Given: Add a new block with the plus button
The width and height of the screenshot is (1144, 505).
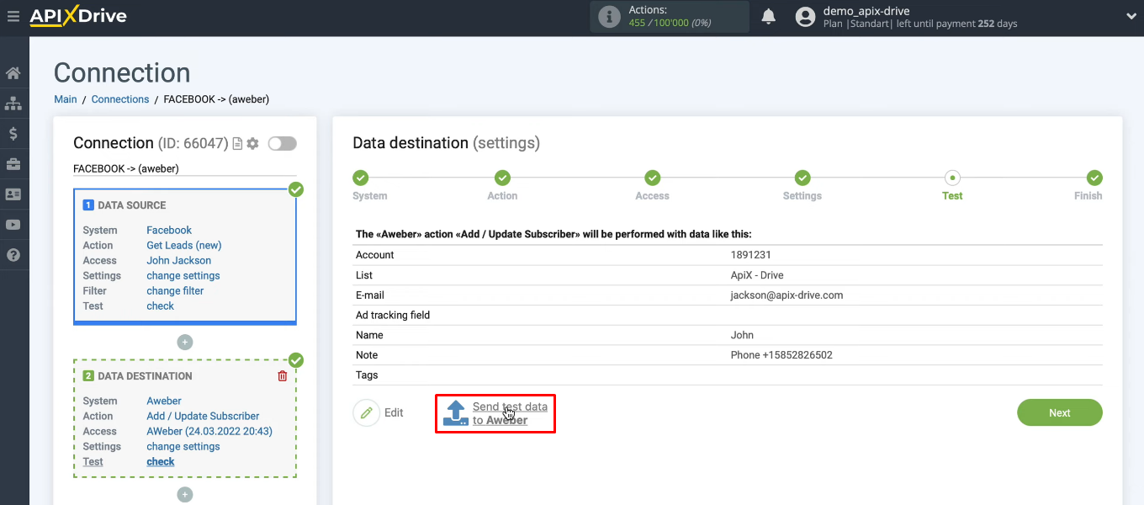Looking at the screenshot, I should pyautogui.click(x=184, y=342).
